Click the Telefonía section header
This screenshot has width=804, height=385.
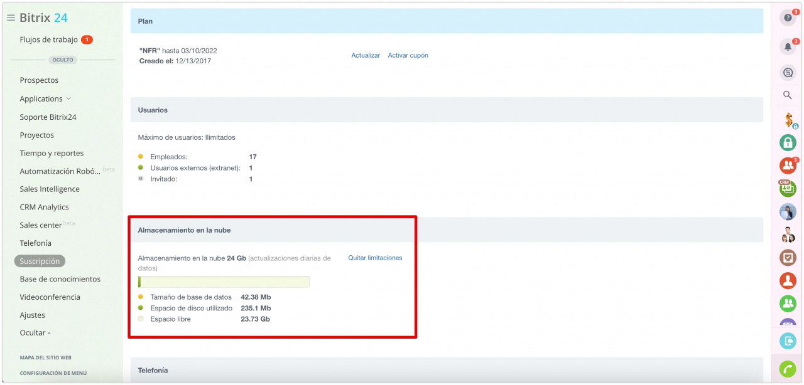pos(447,370)
